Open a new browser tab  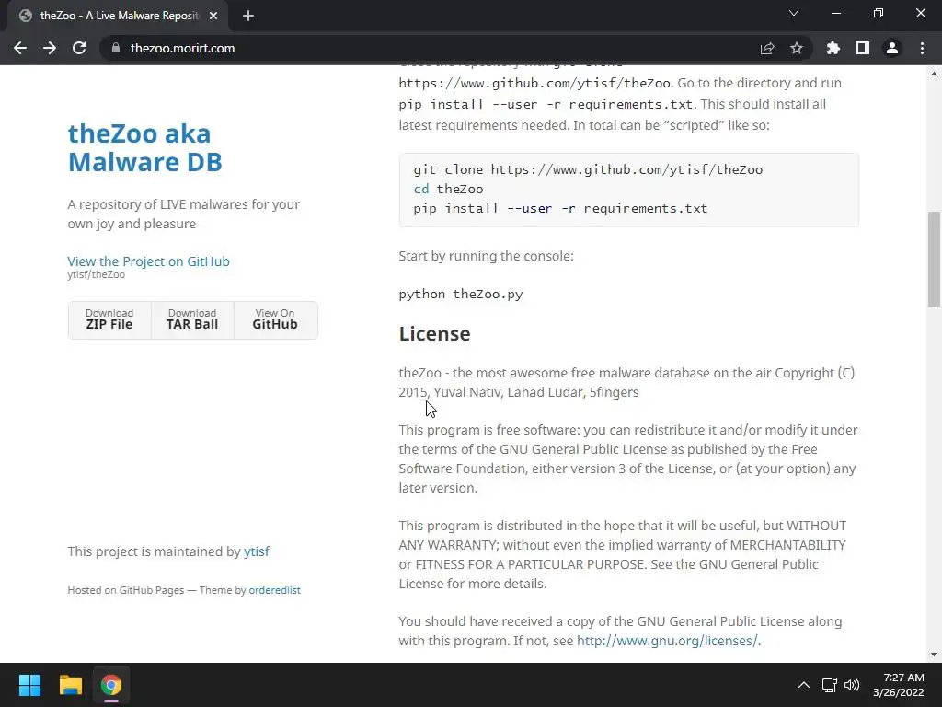[x=248, y=16]
